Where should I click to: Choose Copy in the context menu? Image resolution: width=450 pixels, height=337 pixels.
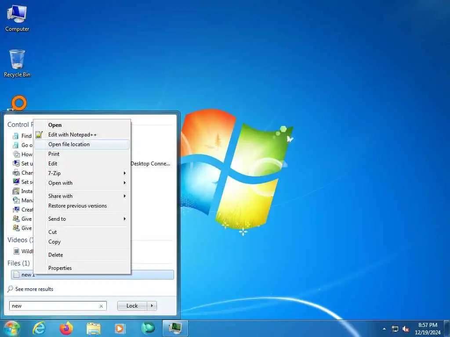pos(82,242)
